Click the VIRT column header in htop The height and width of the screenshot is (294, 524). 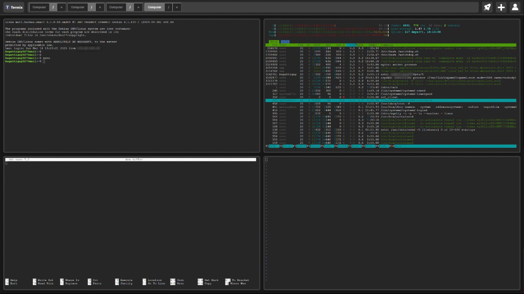pyautogui.click(x=316, y=45)
